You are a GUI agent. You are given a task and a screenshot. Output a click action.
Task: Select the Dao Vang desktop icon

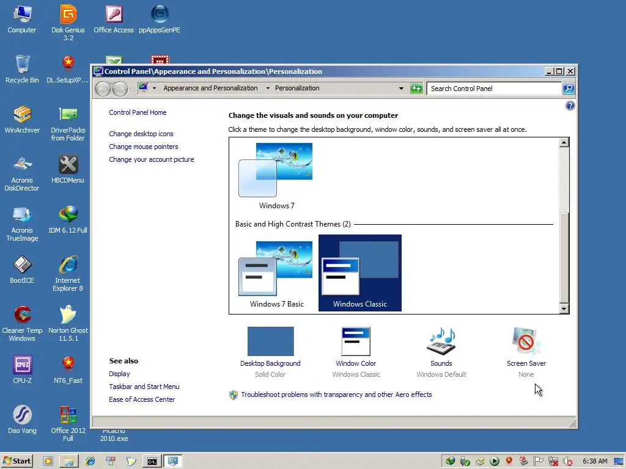point(22,420)
